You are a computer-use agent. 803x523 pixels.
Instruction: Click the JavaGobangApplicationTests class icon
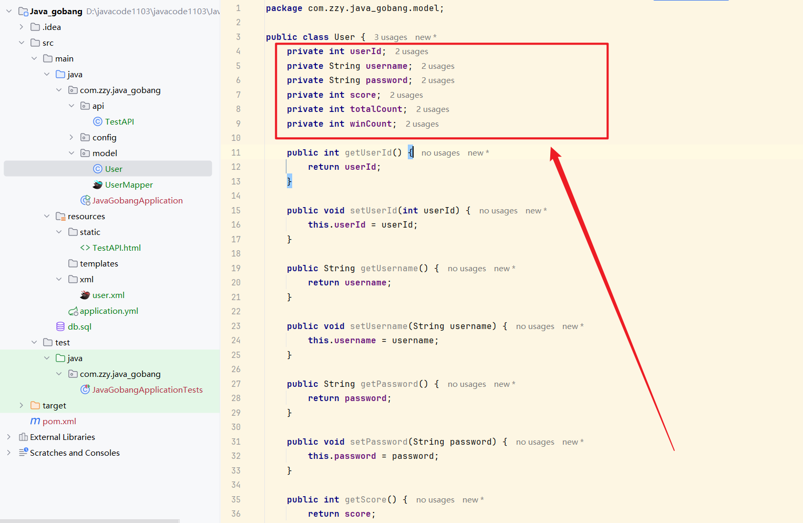[85, 389]
